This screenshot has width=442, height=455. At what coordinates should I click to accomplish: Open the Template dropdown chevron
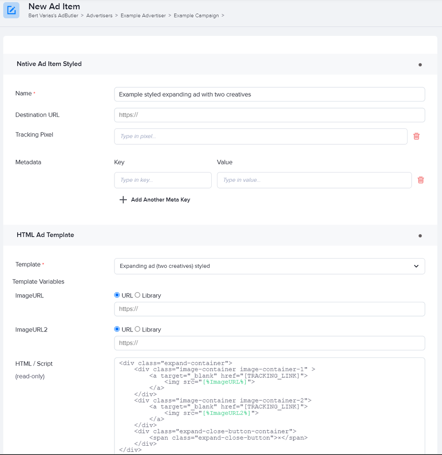pos(416,266)
